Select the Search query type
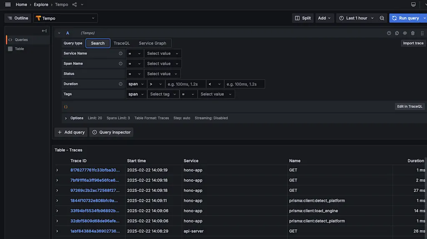 click(x=98, y=43)
